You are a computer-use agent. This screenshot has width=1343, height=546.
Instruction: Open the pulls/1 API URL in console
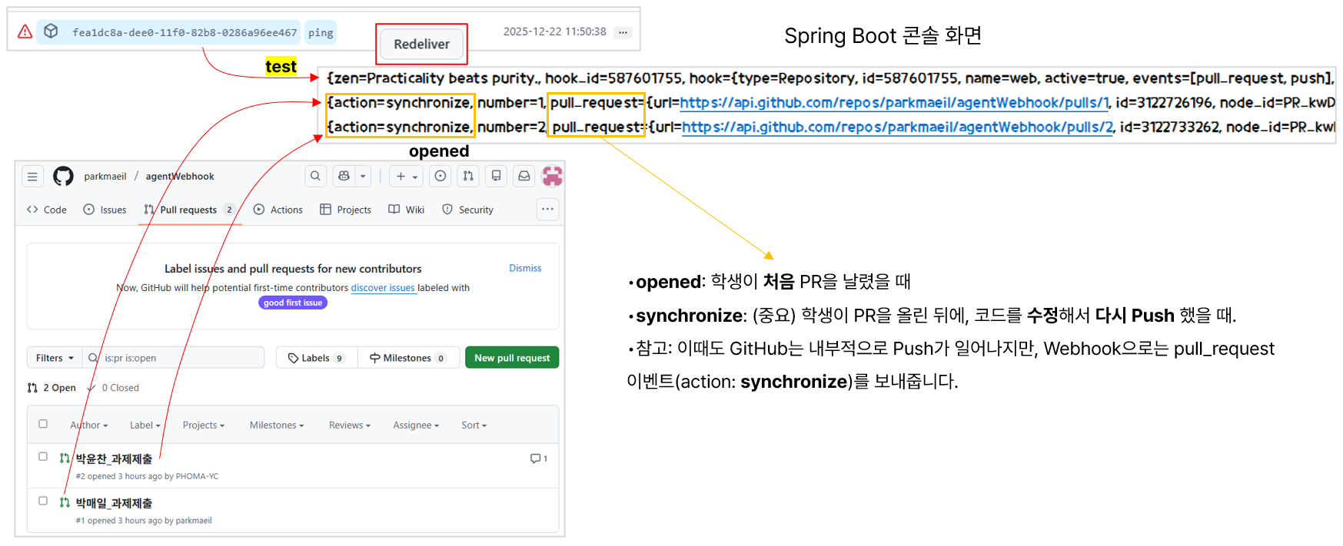pos(895,103)
